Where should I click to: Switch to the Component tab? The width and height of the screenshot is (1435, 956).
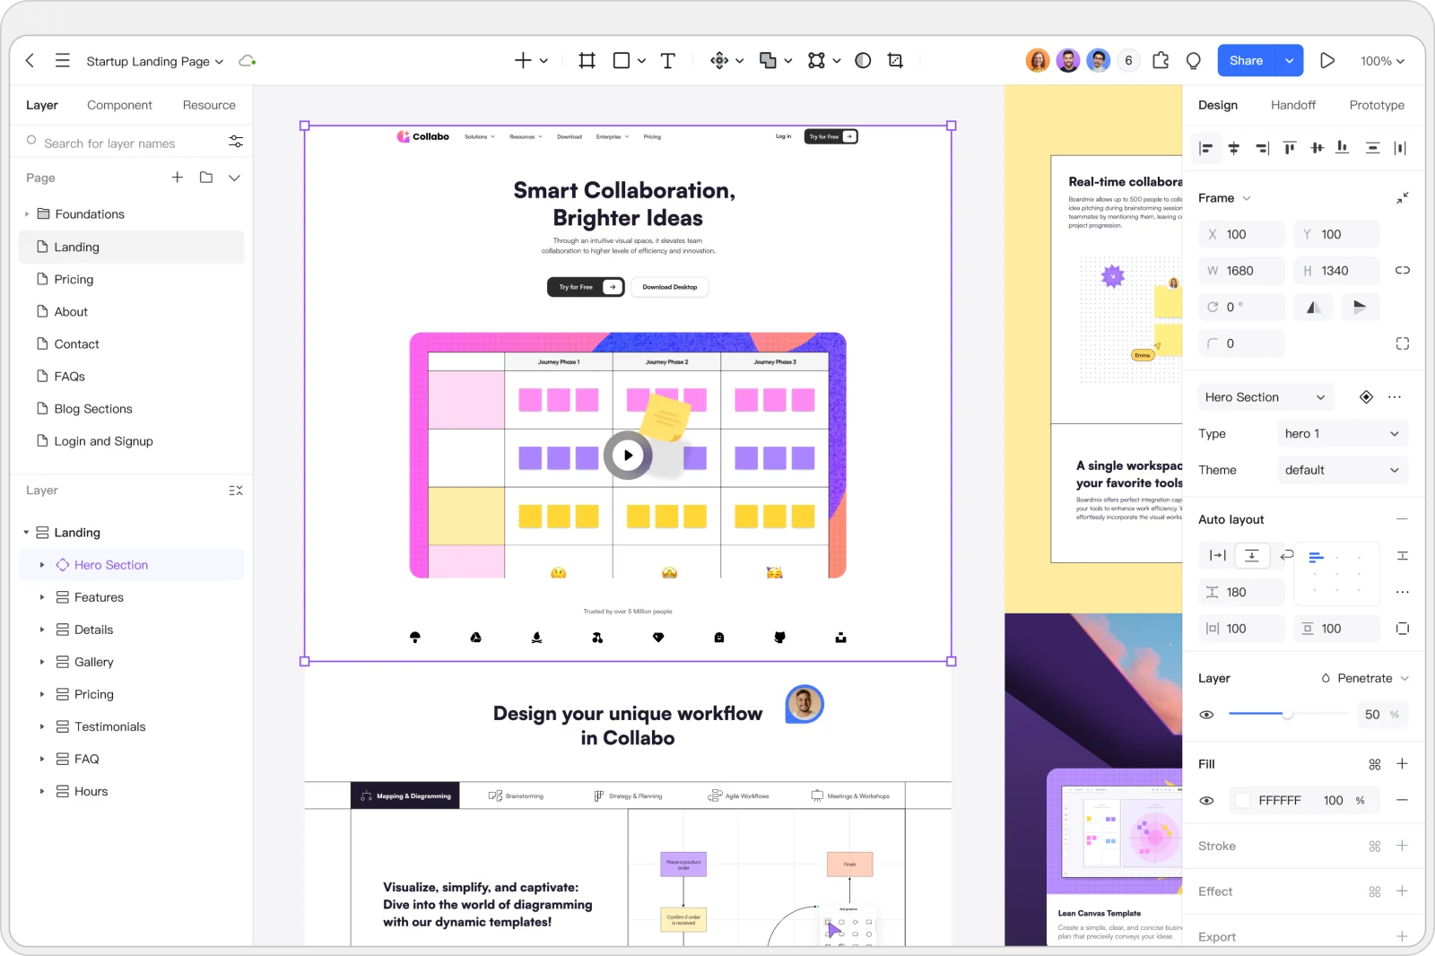point(119,105)
